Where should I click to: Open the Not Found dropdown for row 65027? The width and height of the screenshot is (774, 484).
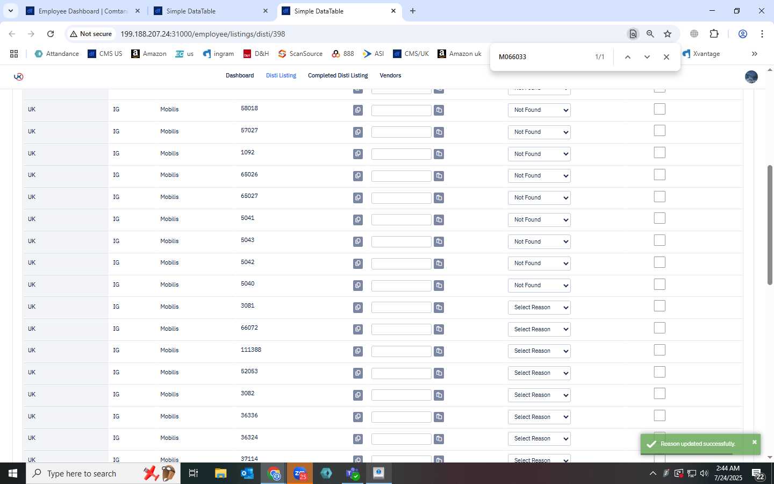[x=539, y=198]
